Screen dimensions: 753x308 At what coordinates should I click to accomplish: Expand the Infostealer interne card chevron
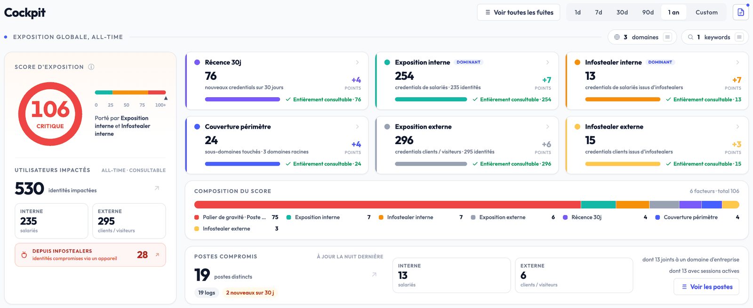point(737,62)
